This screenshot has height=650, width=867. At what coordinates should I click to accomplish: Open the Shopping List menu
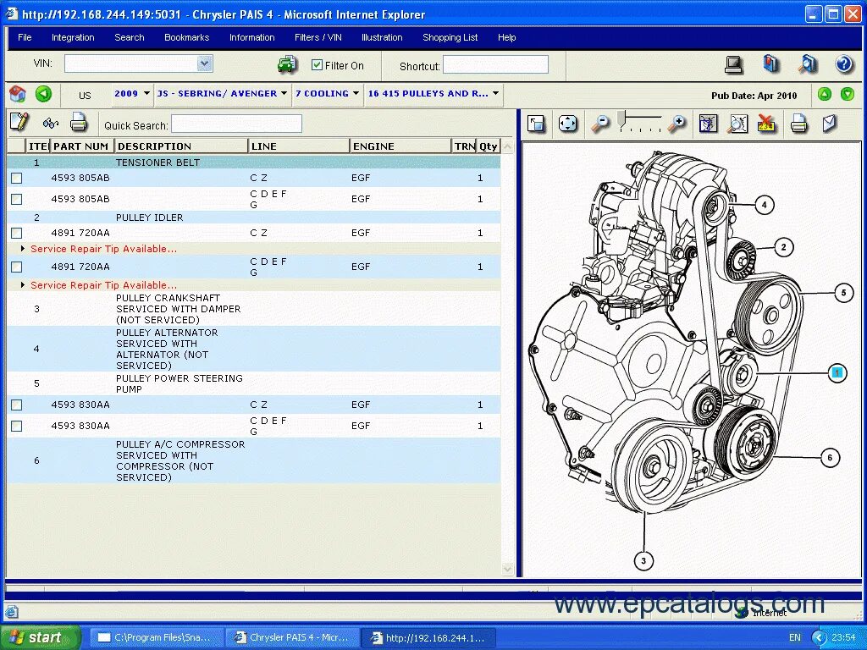pyautogui.click(x=450, y=37)
